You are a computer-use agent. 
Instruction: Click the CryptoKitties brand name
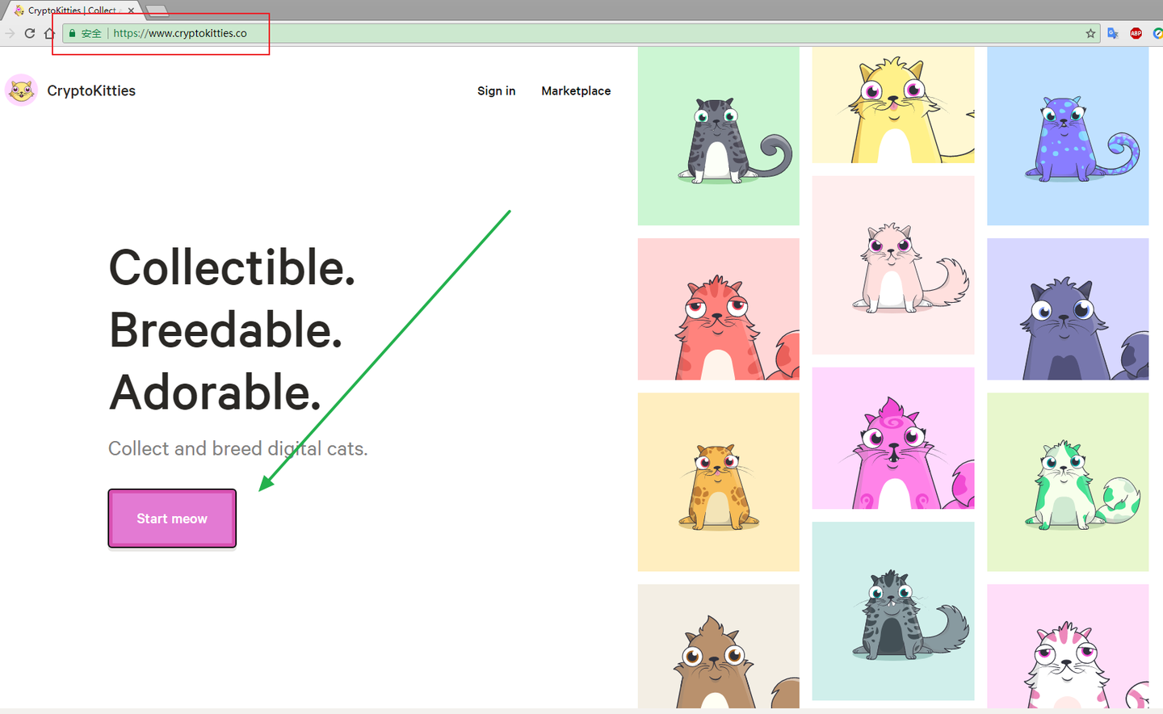click(91, 90)
